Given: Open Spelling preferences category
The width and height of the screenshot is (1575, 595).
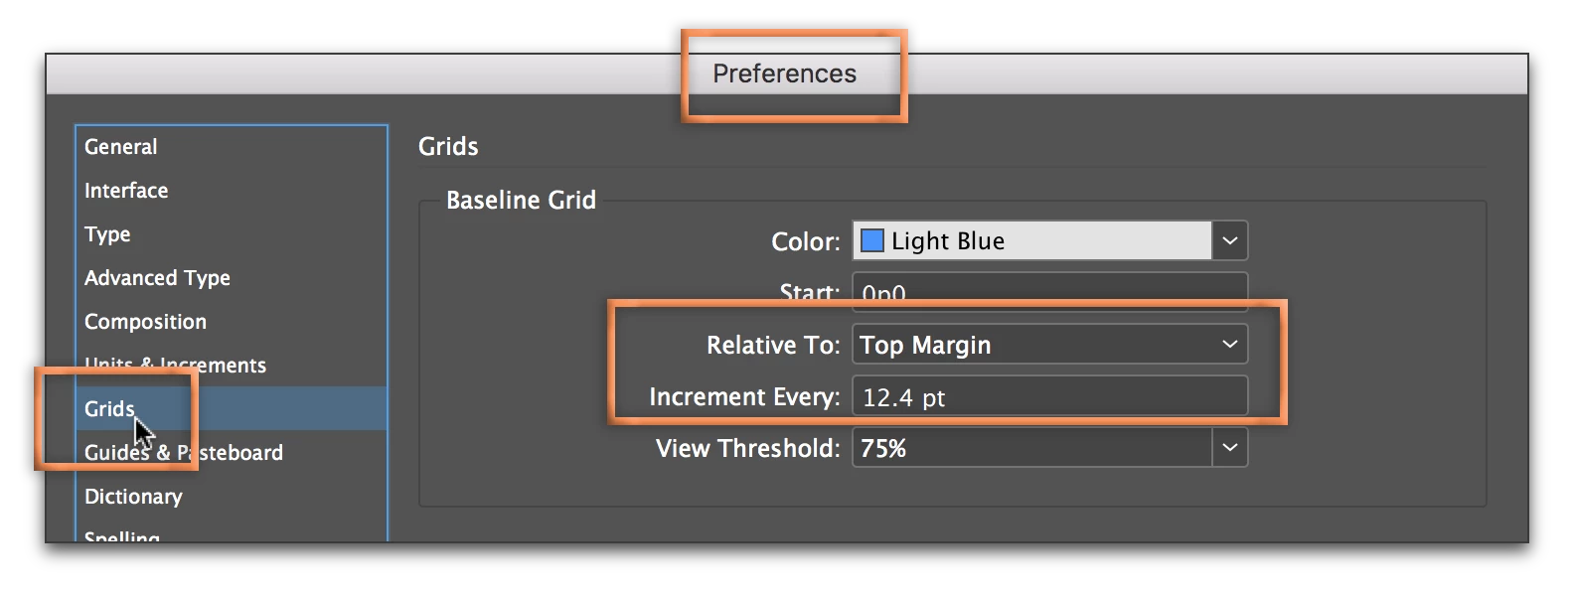Looking at the screenshot, I should pyautogui.click(x=122, y=536).
